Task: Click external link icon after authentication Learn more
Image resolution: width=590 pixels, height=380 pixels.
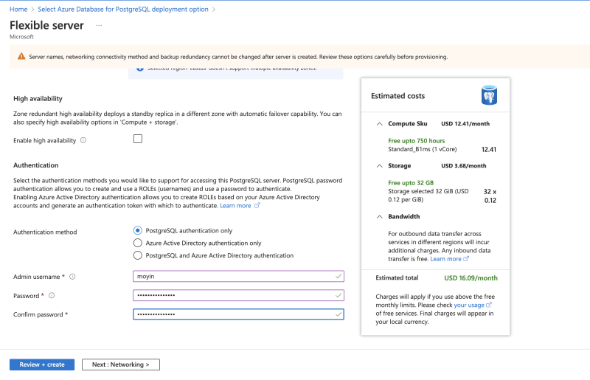Action: coord(257,206)
